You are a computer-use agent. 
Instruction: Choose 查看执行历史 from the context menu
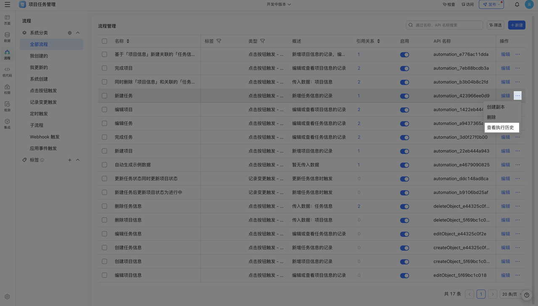(500, 127)
